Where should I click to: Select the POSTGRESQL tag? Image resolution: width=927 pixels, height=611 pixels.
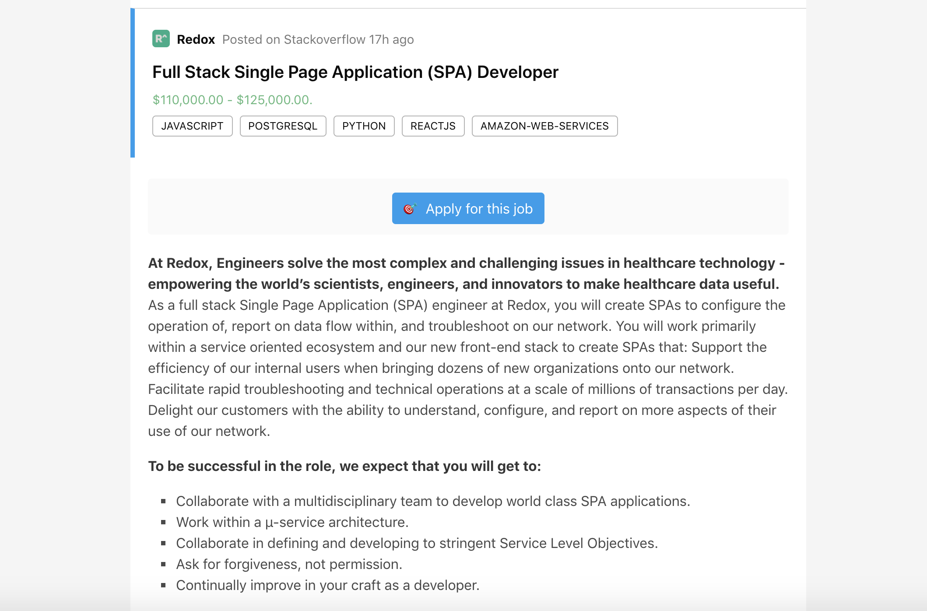[x=283, y=126]
